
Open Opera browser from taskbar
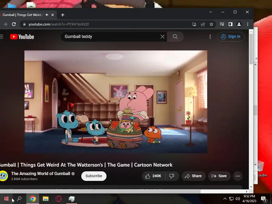59,199
